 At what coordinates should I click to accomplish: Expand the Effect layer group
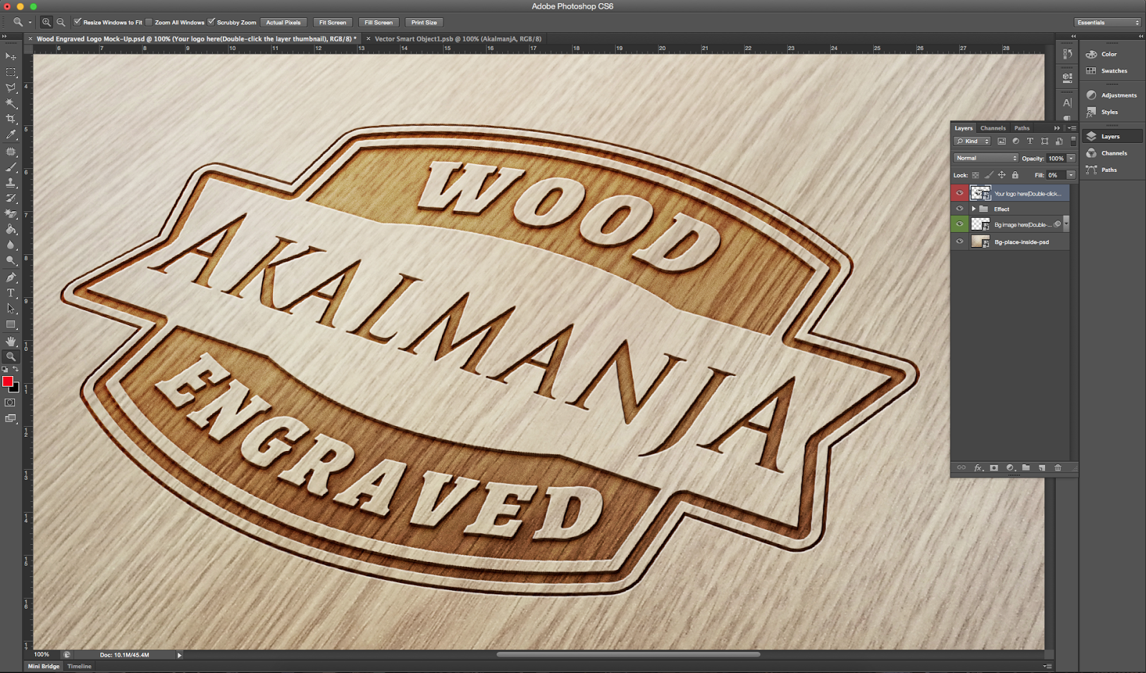coord(974,209)
